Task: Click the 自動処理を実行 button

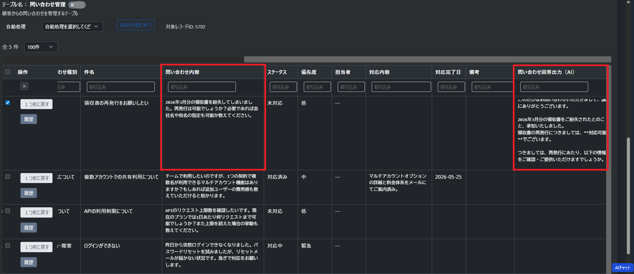Action: (x=136, y=25)
